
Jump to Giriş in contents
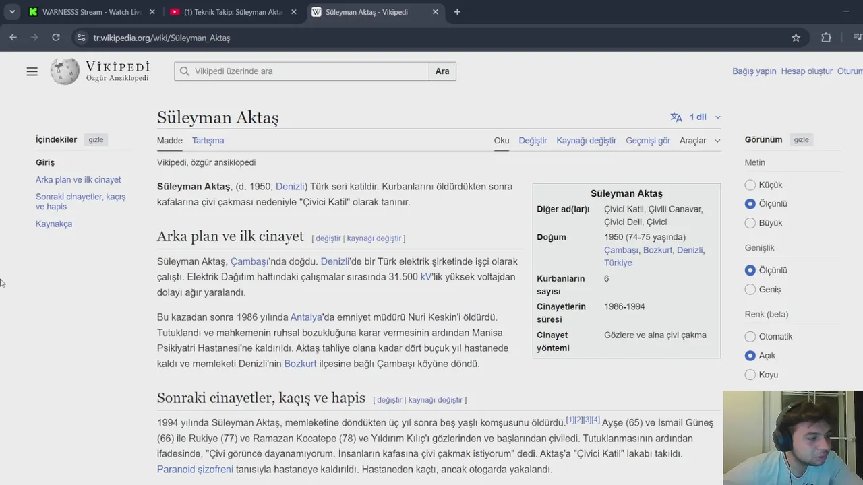pos(45,162)
